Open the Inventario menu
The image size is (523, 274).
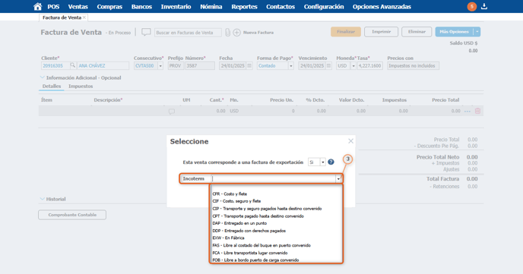176,7
